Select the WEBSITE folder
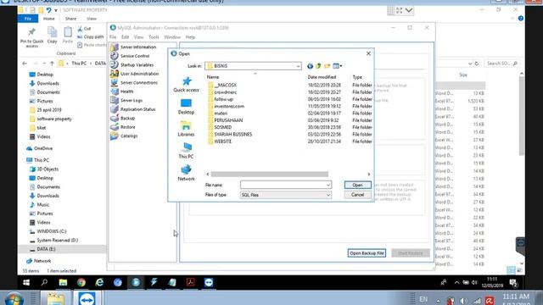 (x=222, y=141)
